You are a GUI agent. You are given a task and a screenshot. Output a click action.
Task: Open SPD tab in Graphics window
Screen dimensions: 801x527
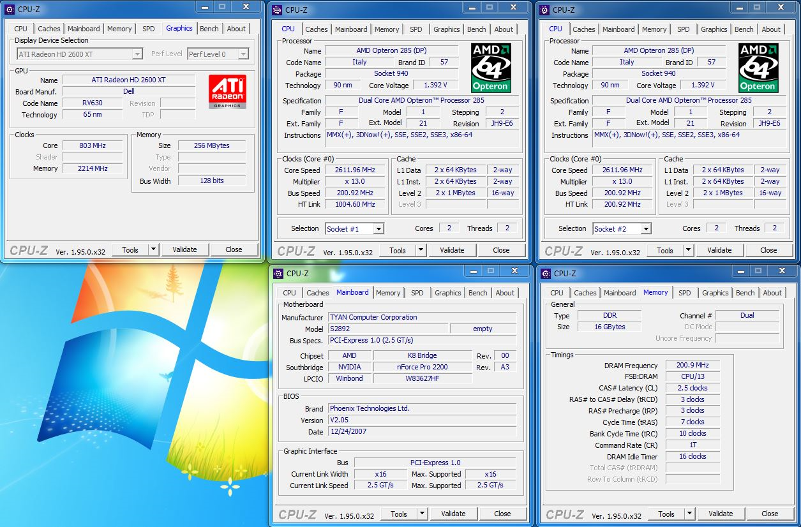point(148,29)
